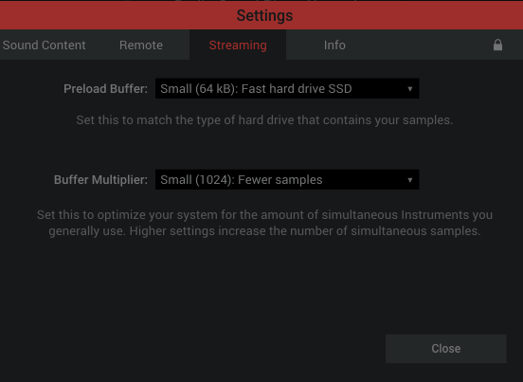Click the 'Buffer Multiplier:' label
This screenshot has height=382, width=523.
tap(100, 180)
